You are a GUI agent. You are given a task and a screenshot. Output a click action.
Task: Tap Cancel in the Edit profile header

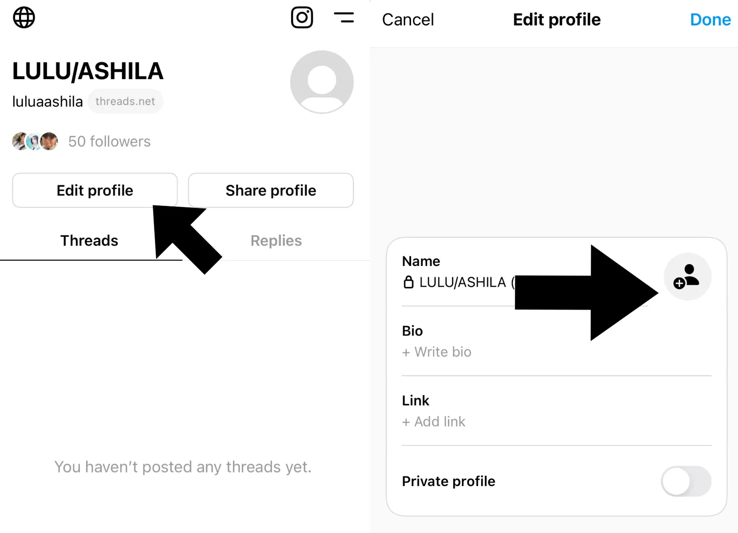(408, 20)
